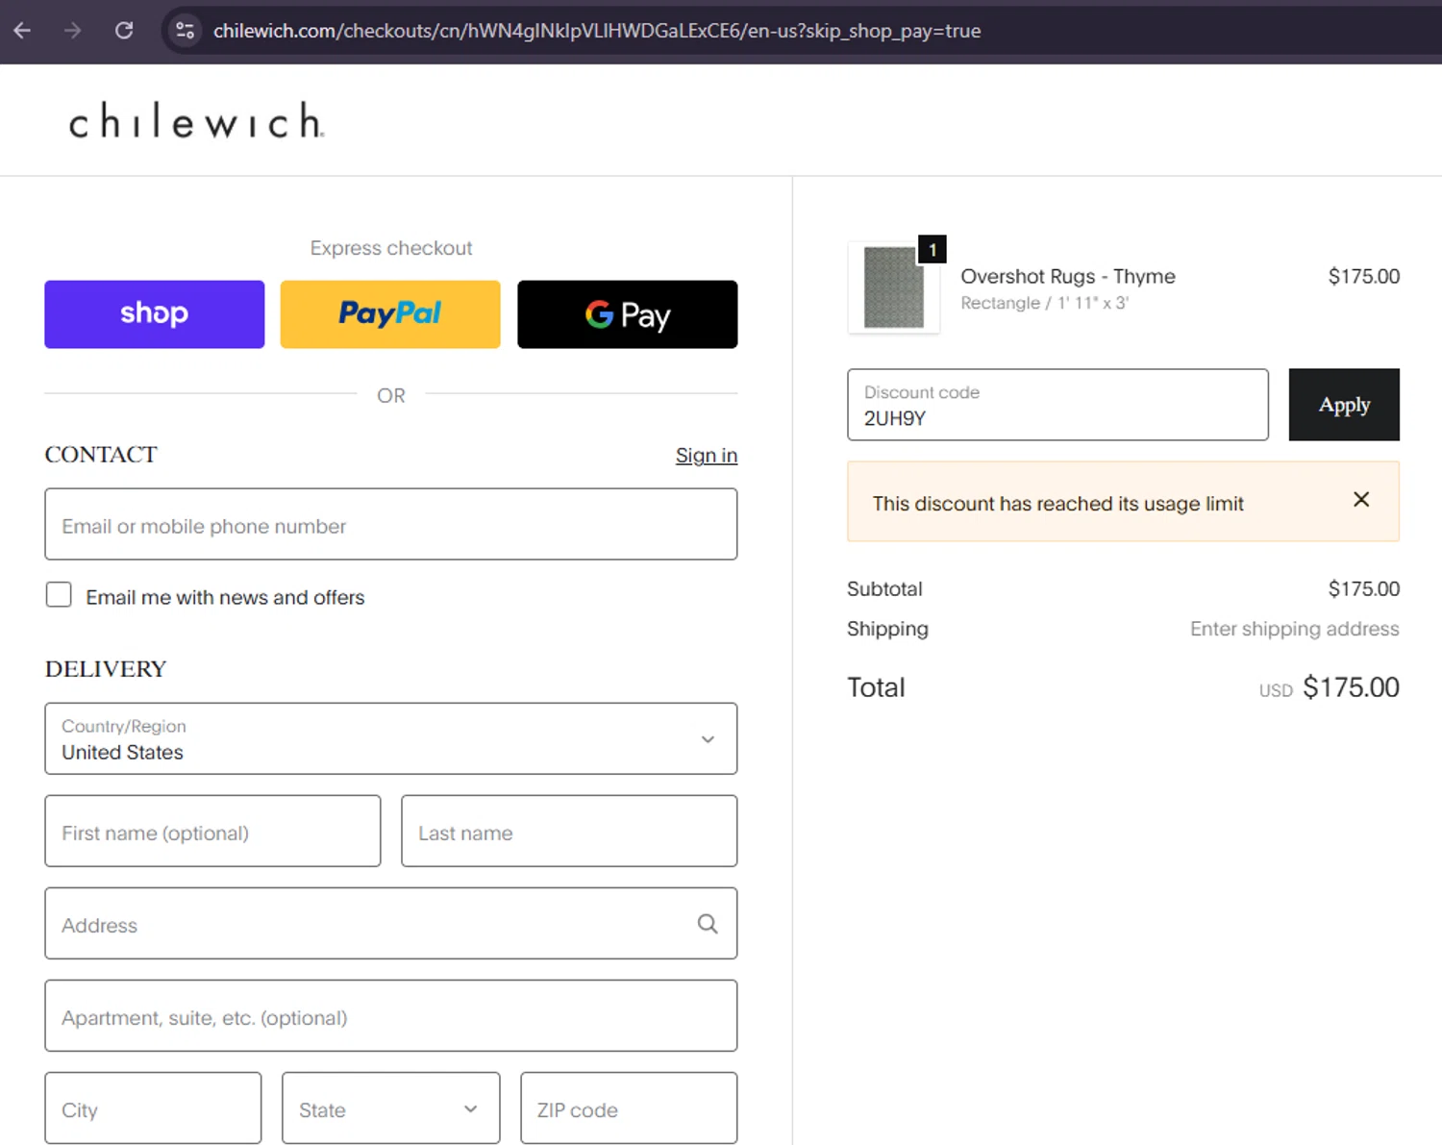Click the Overshot Rugs product thumbnail
The image size is (1442, 1145).
pyautogui.click(x=894, y=287)
